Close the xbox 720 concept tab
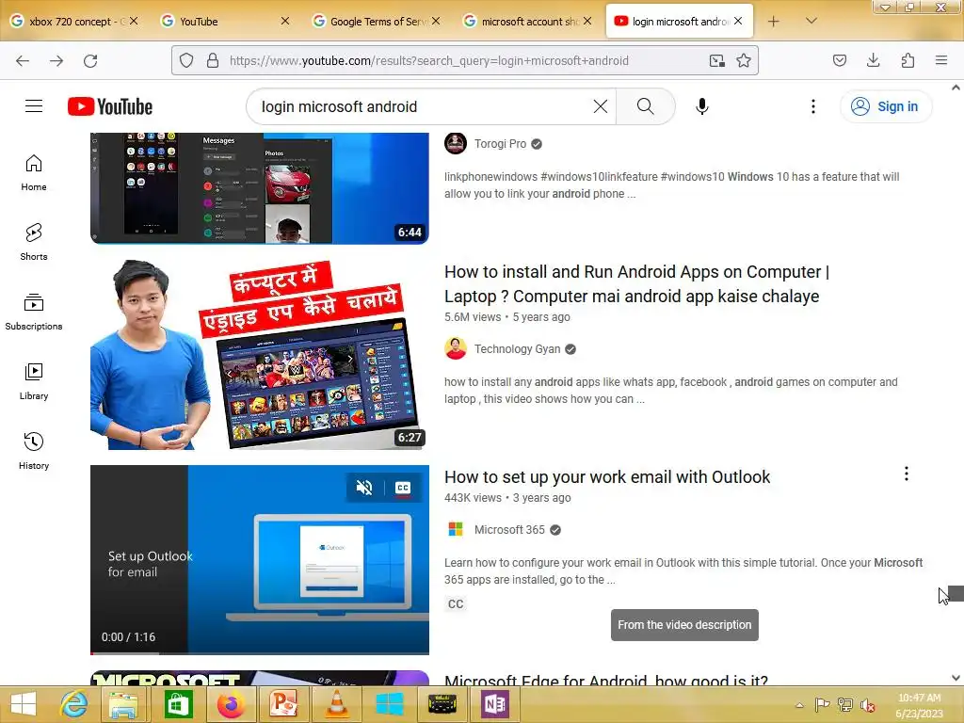 tap(134, 21)
